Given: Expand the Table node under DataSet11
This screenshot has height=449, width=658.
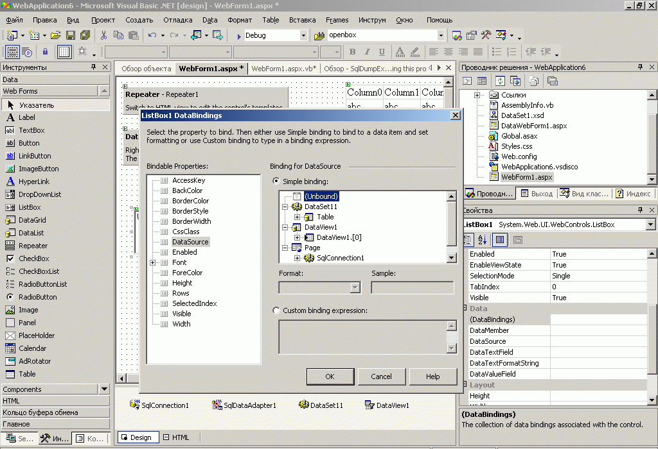Looking at the screenshot, I should tap(297, 217).
